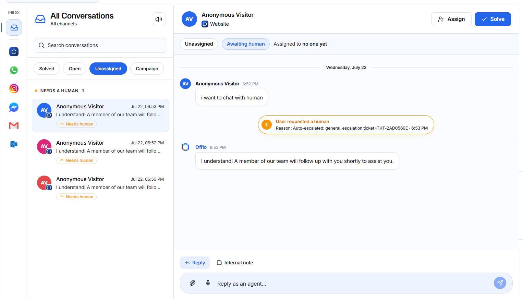Viewport: 523px width, 299px height.
Task: Switch to Internal note tab
Action: coord(235,263)
